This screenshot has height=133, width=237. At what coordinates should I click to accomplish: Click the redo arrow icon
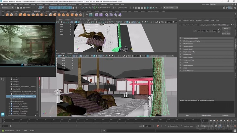[29, 8]
